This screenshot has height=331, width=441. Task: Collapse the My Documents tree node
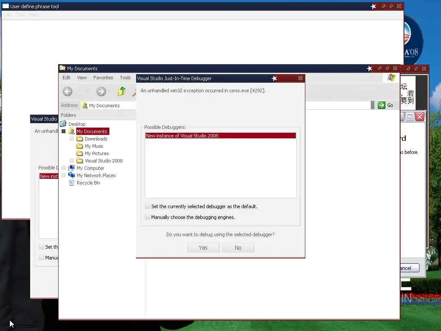(x=64, y=131)
